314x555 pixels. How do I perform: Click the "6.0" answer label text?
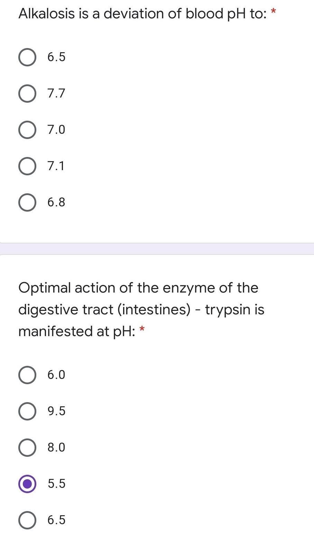(56, 375)
